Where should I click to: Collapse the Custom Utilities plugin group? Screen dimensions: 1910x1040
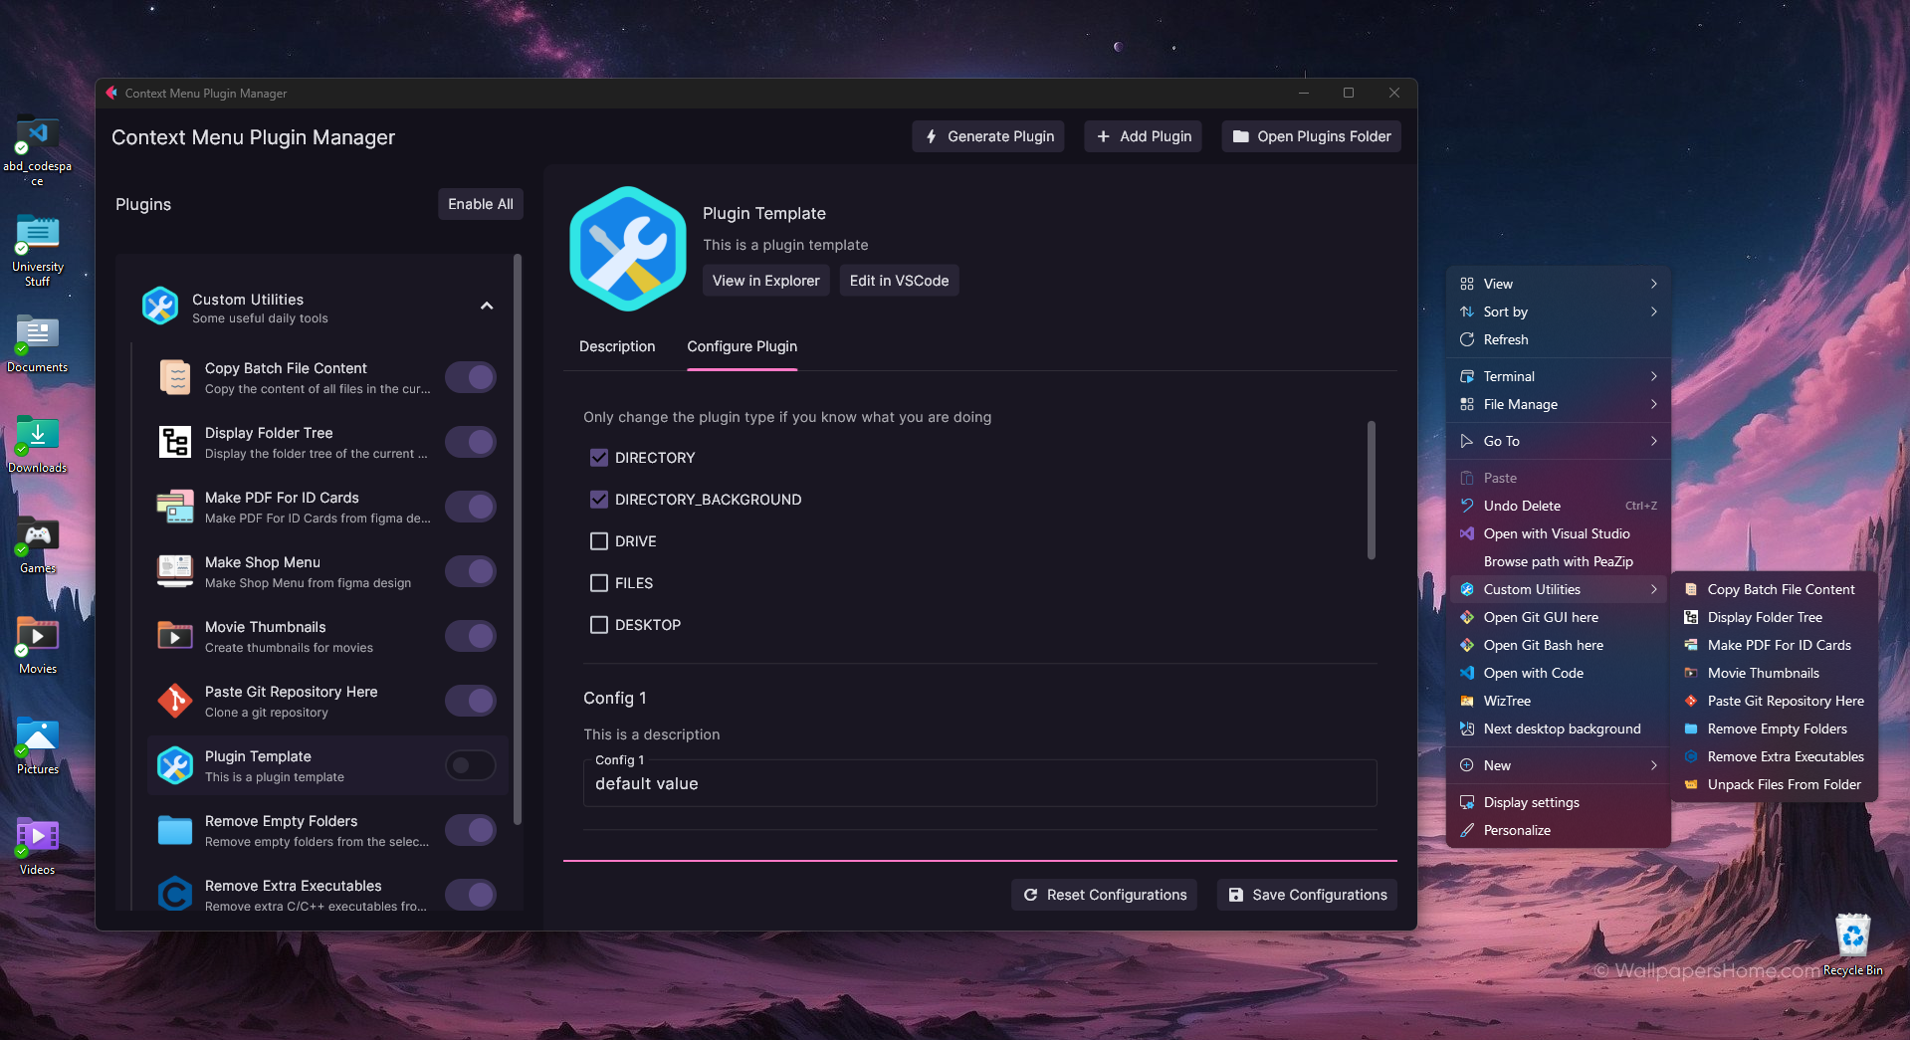487,306
